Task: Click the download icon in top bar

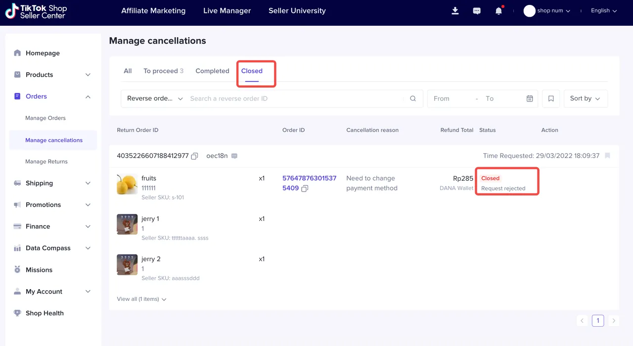Action: 455,11
